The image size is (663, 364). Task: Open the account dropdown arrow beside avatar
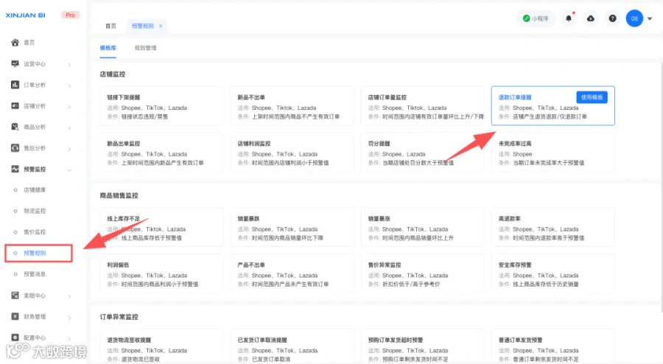coord(650,18)
